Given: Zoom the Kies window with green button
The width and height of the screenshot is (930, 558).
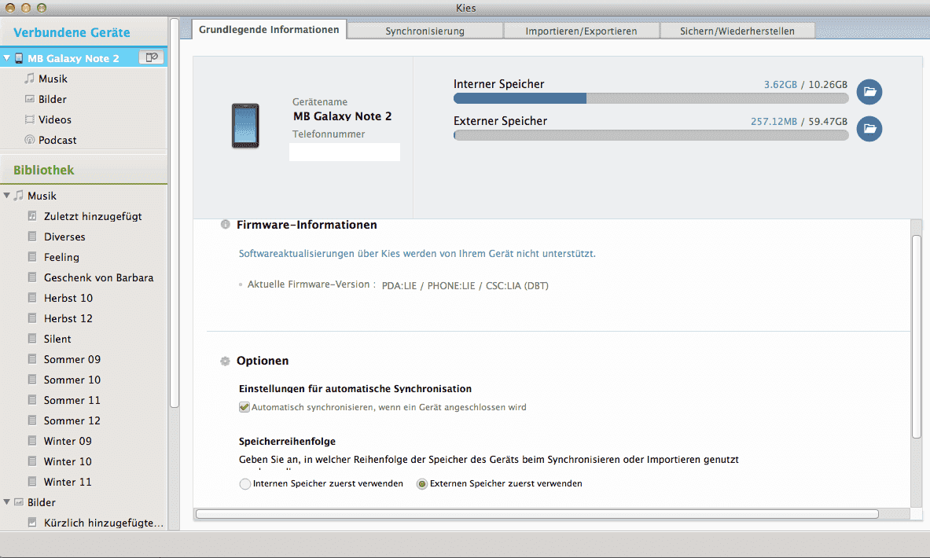Looking at the screenshot, I should 41,8.
